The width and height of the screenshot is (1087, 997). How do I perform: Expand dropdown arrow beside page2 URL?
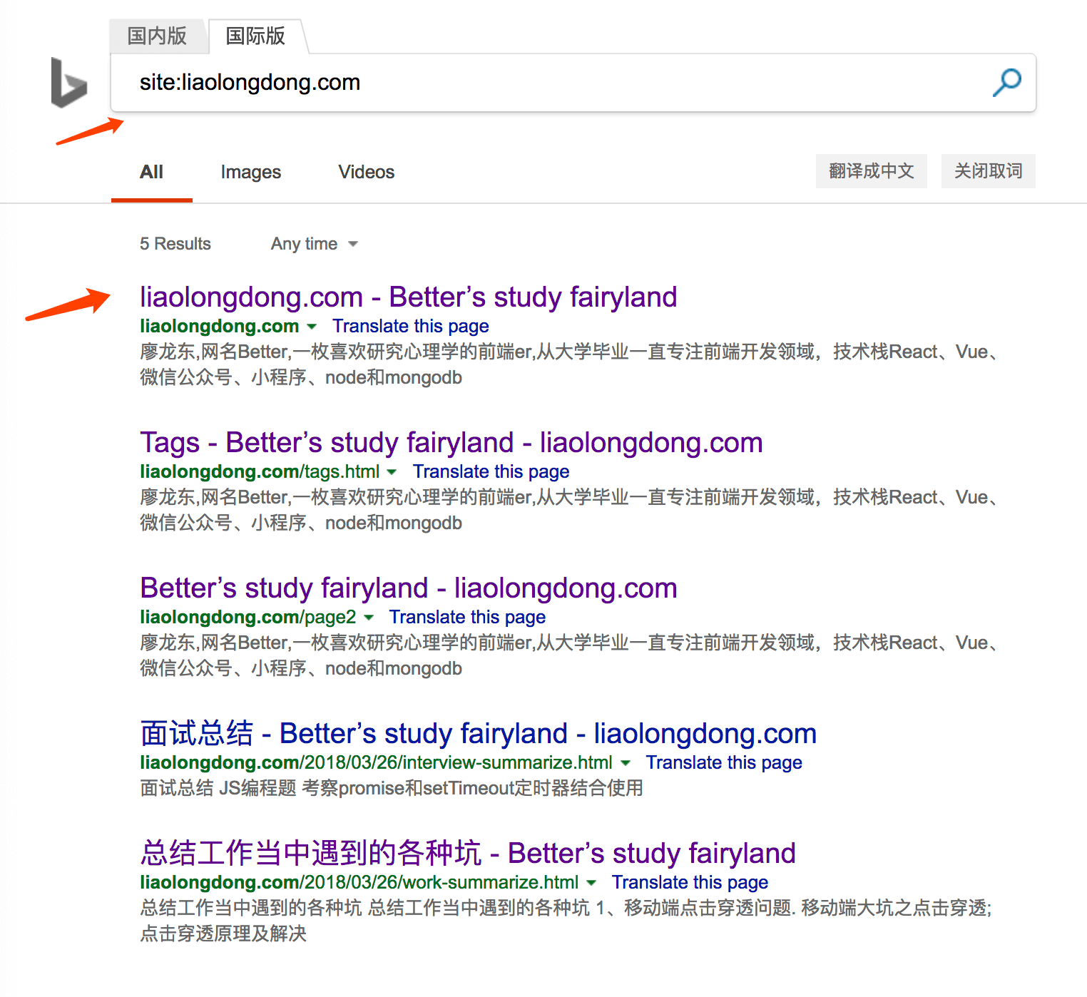(x=369, y=618)
